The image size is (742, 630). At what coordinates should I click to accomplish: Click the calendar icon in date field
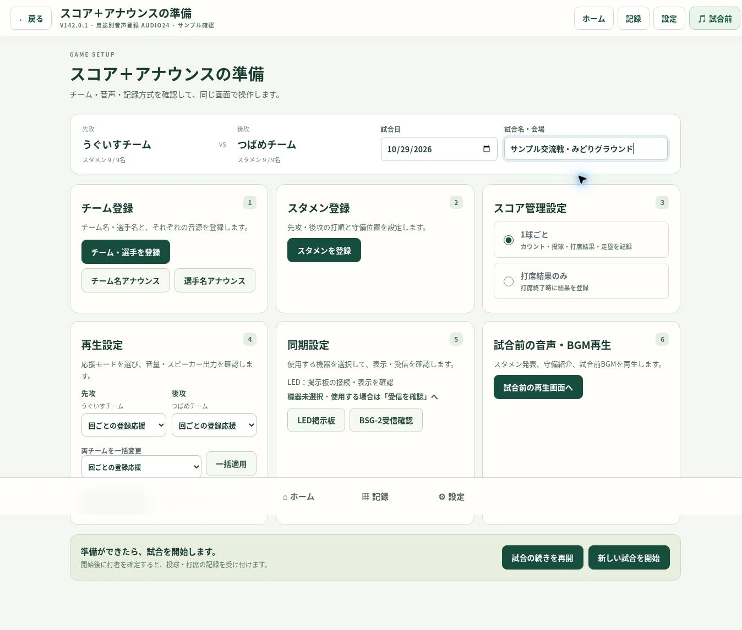(486, 149)
